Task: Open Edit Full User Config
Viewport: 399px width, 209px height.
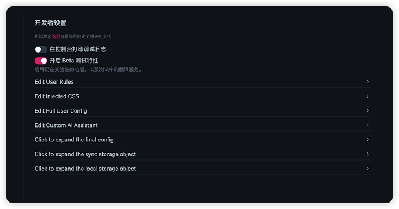Action: click(x=202, y=111)
